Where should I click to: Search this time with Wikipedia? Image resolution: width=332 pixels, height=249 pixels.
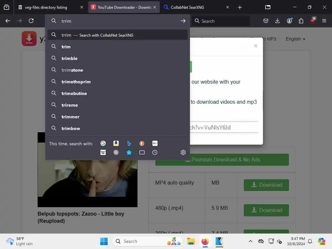tap(103, 152)
